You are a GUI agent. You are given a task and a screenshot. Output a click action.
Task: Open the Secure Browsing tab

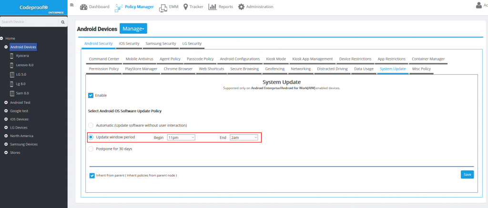tap(244, 69)
